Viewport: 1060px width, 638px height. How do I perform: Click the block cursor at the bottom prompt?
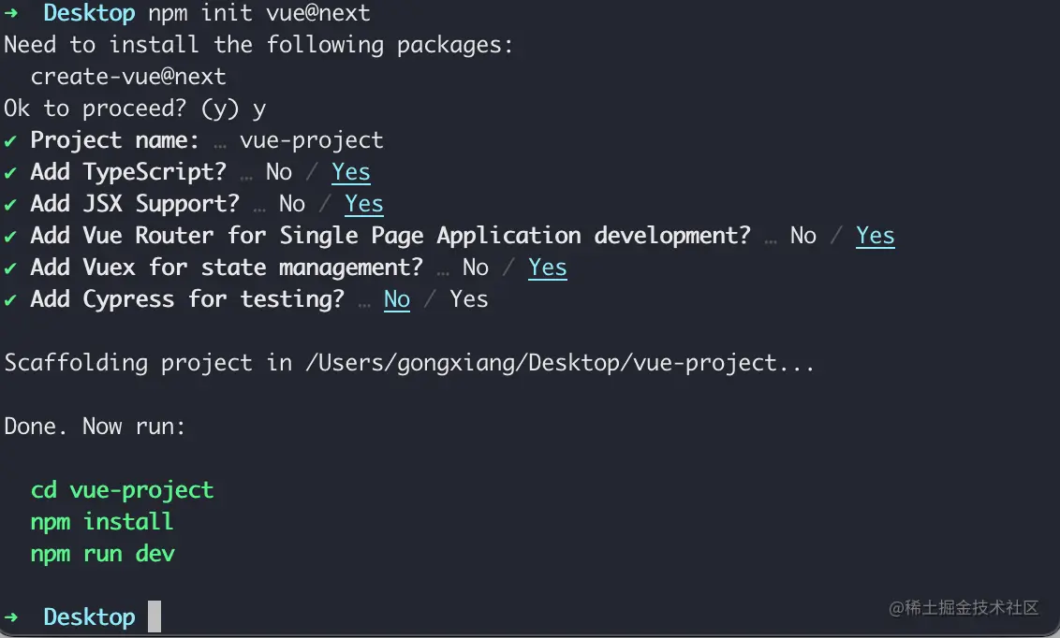tap(155, 616)
